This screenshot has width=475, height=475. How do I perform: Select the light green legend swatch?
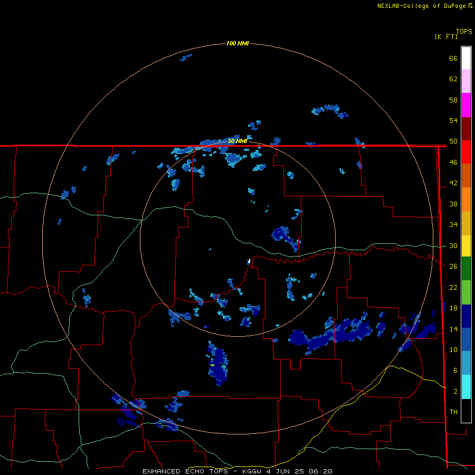point(466,292)
